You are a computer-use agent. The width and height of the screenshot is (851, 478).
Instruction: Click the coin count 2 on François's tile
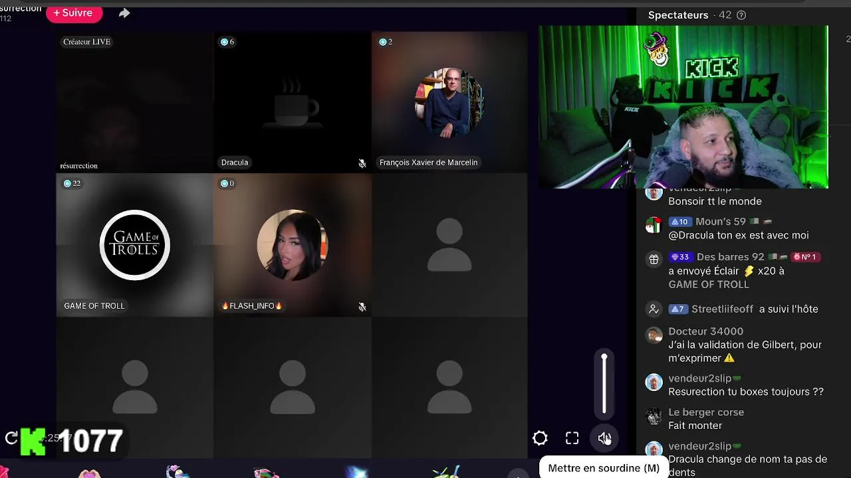click(386, 42)
